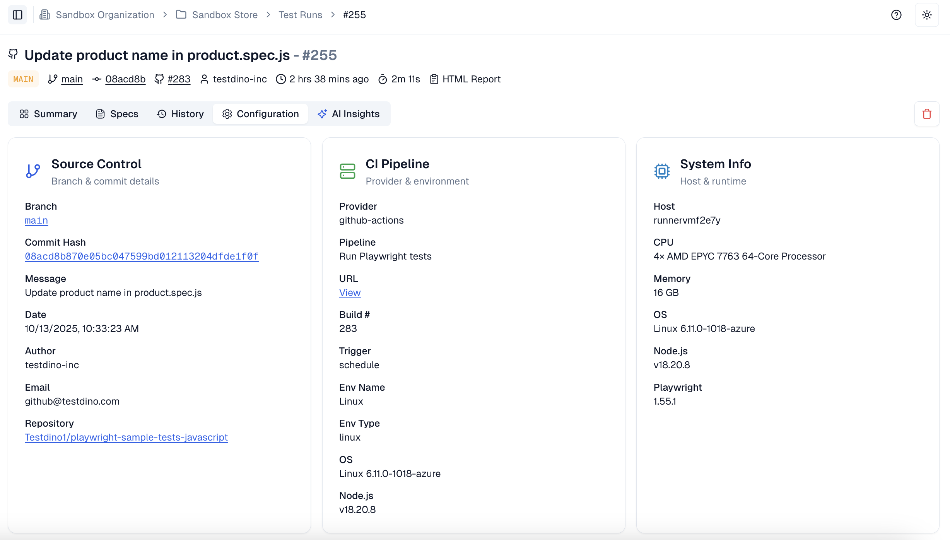This screenshot has height=540, width=950.
Task: Click the GitHub icon beside run title
Action: [13, 54]
